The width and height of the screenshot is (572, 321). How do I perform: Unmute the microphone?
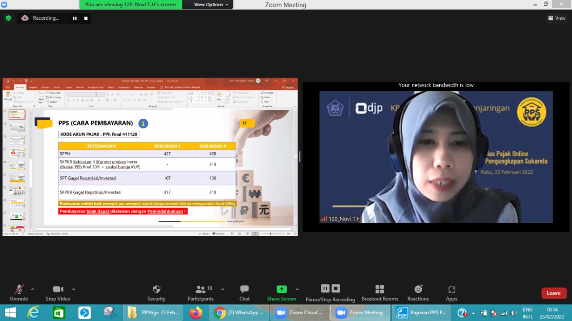(x=19, y=292)
